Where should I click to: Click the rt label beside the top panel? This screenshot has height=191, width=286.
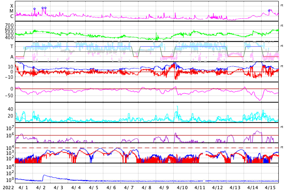(281, 5)
